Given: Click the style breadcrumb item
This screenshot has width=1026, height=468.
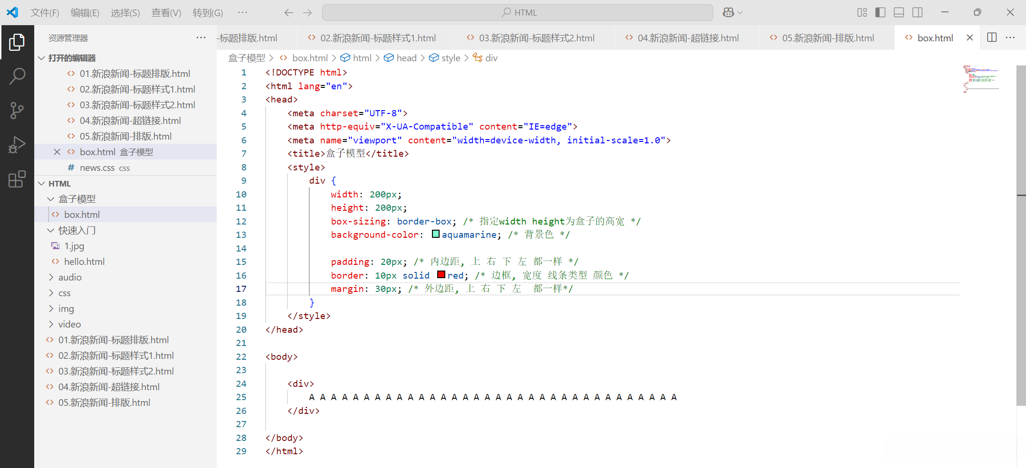Looking at the screenshot, I should tap(450, 58).
